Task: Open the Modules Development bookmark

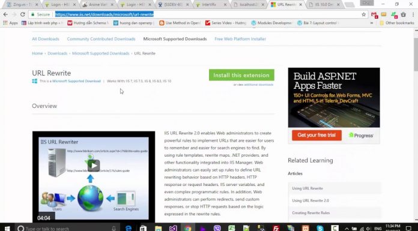Action: 271,23
